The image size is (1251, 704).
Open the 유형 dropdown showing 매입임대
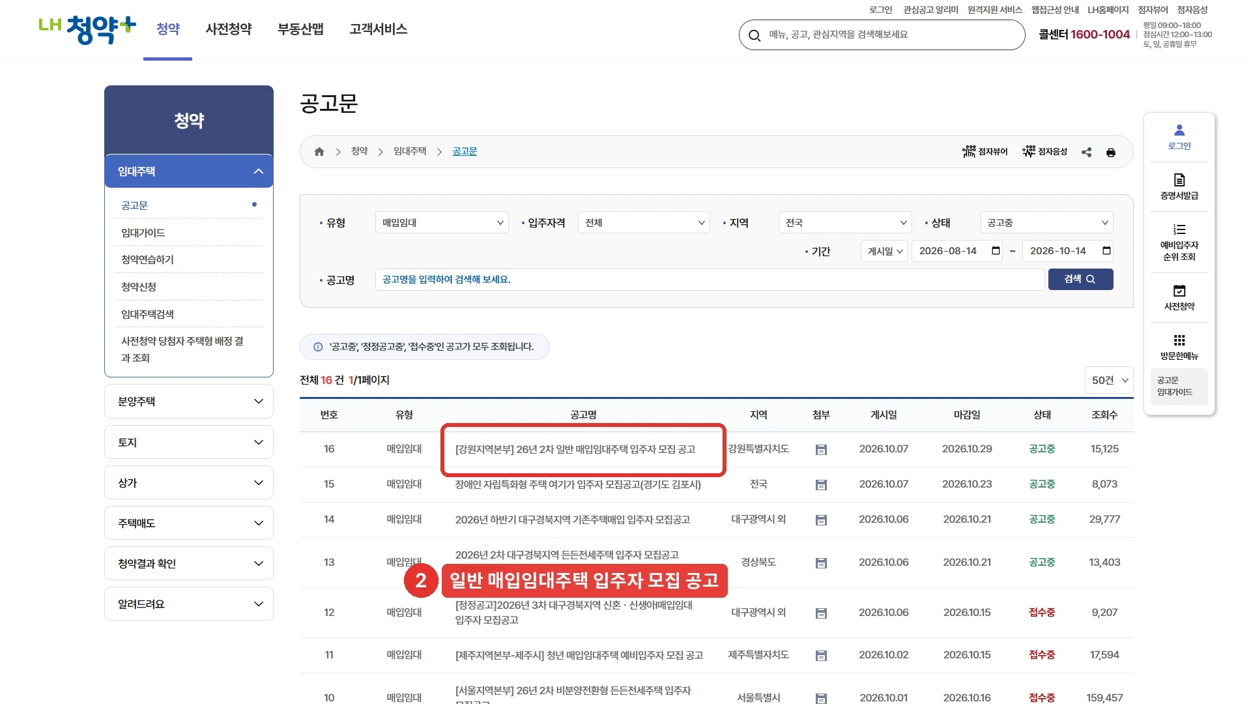click(x=442, y=223)
